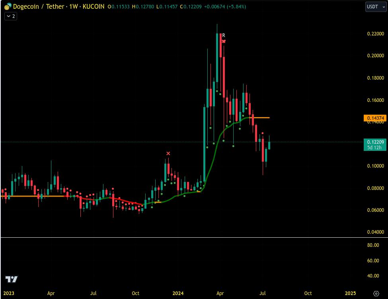
Task: Click the 0.06000 price scale label
Action: click(x=376, y=210)
